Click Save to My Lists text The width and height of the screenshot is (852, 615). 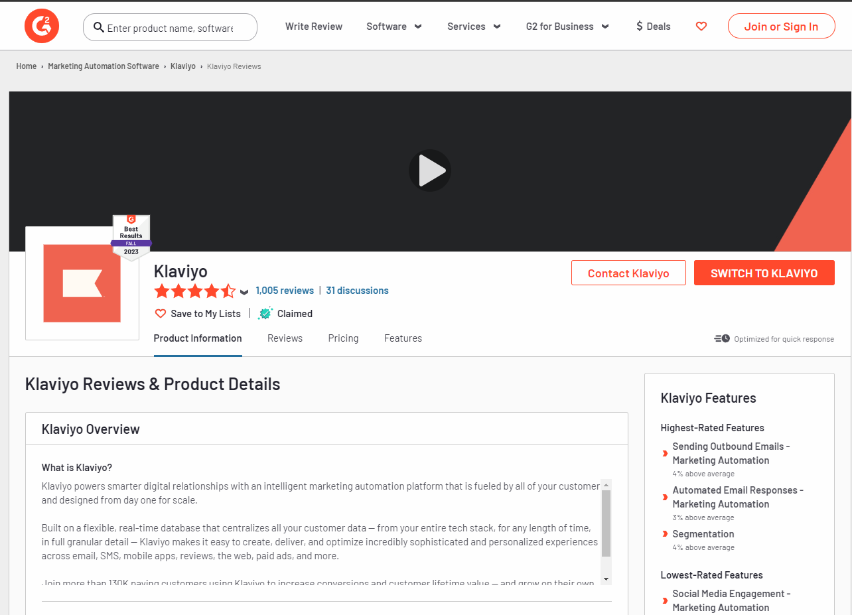point(206,314)
